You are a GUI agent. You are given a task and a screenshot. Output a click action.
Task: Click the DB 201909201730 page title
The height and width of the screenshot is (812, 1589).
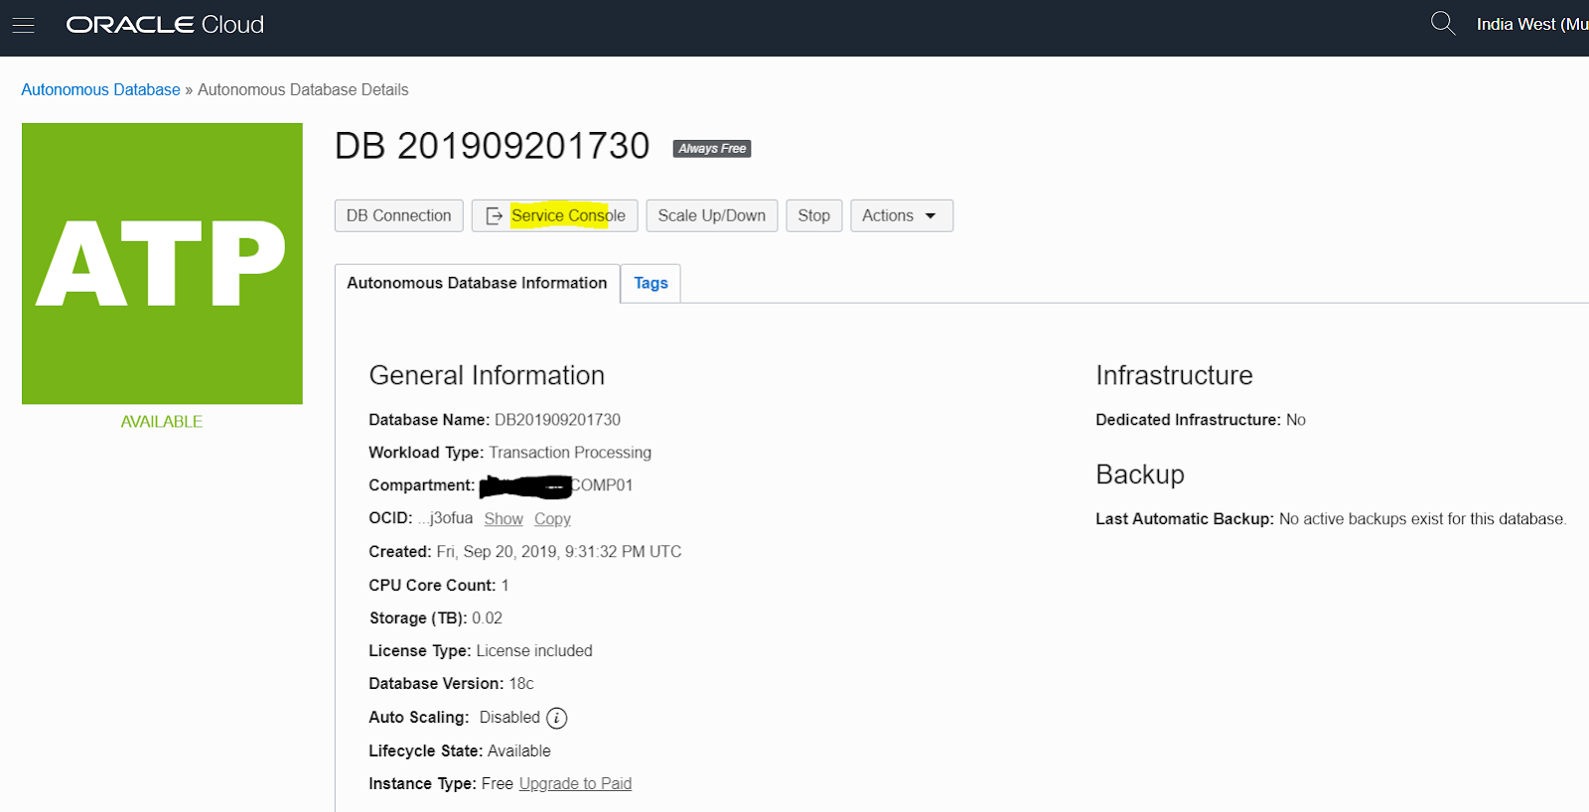click(492, 146)
